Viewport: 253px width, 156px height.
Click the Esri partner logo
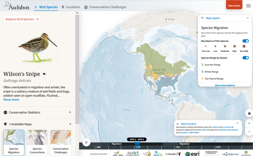point(192,154)
